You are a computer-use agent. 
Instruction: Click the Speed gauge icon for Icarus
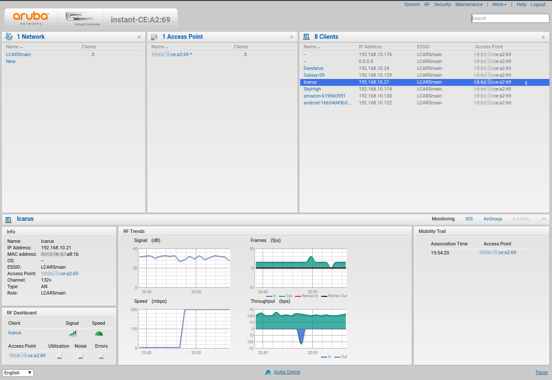(98, 333)
